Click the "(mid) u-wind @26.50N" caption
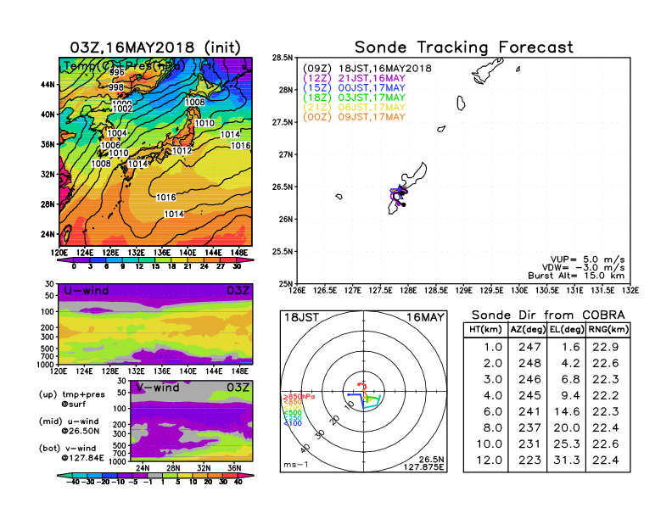This screenshot has height=519, width=672. [x=70, y=426]
